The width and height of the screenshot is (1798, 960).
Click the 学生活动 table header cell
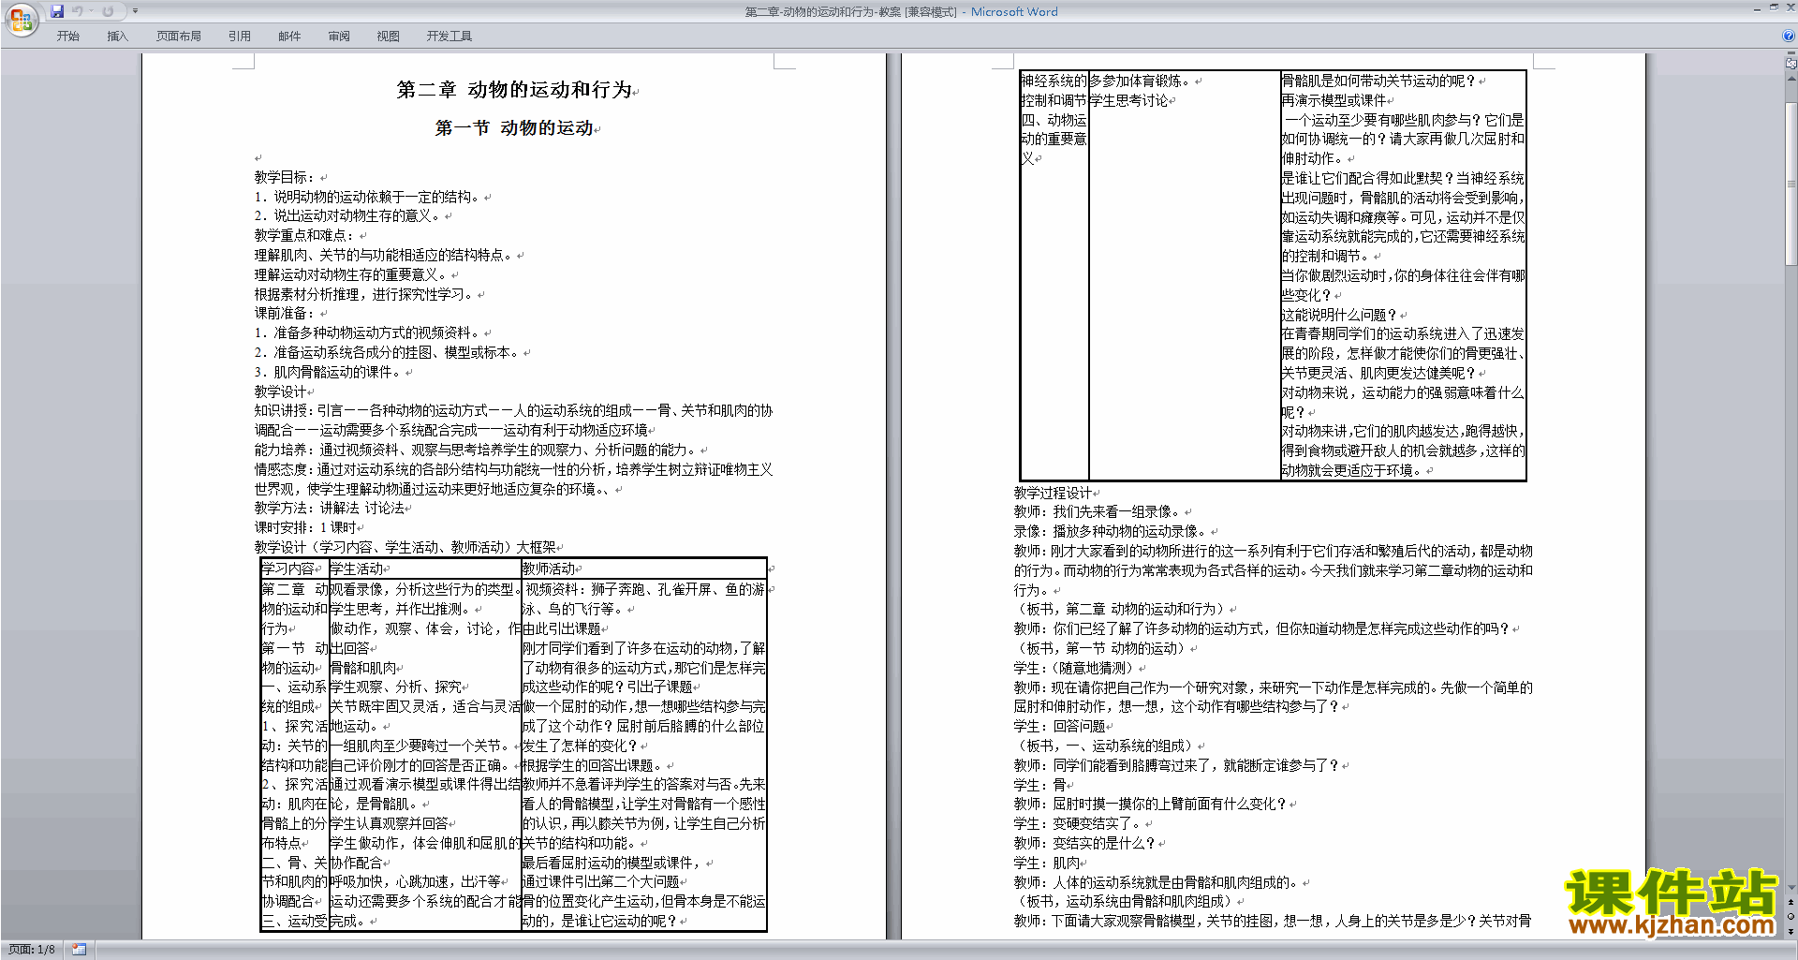[357, 569]
